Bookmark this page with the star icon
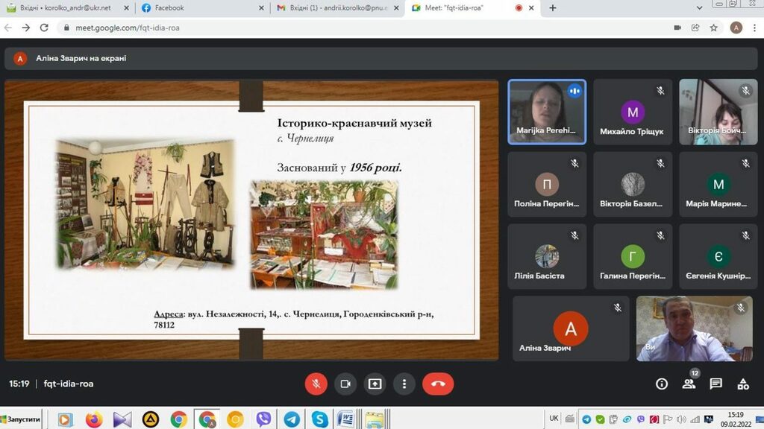 coord(714,28)
